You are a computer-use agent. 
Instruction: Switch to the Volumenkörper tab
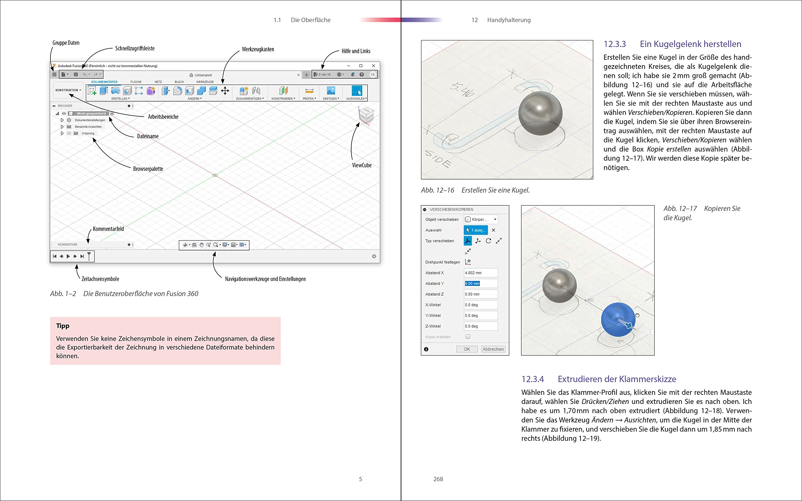(104, 82)
